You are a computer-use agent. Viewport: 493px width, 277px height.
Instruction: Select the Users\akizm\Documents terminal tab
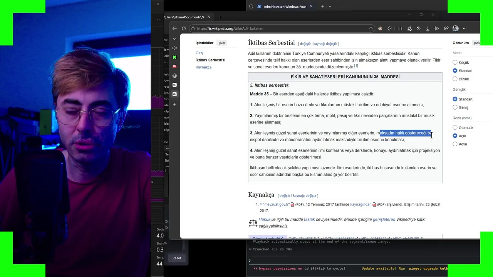tap(184, 17)
